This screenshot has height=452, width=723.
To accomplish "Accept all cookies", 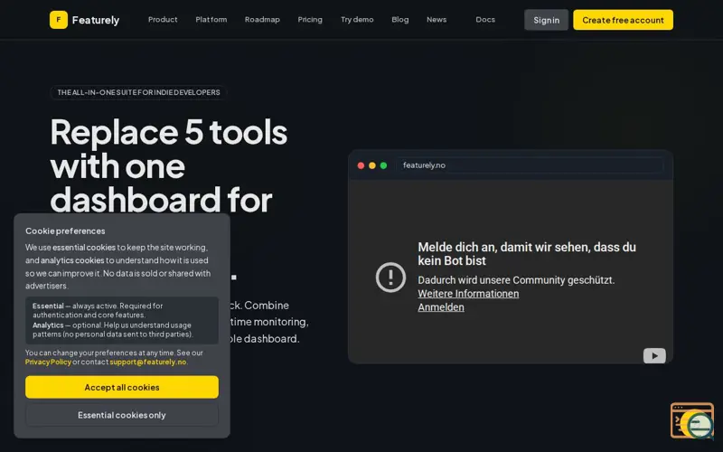I will tap(122, 387).
